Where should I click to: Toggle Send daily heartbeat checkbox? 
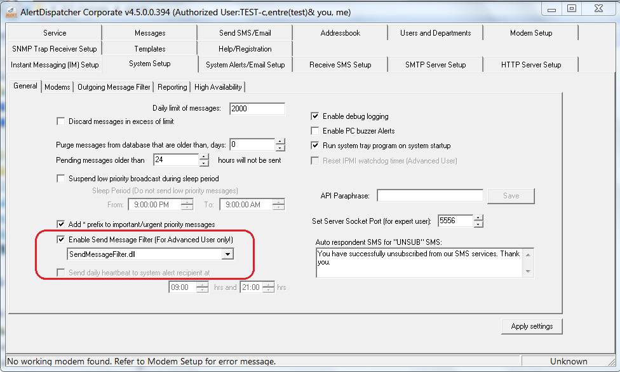(61, 272)
